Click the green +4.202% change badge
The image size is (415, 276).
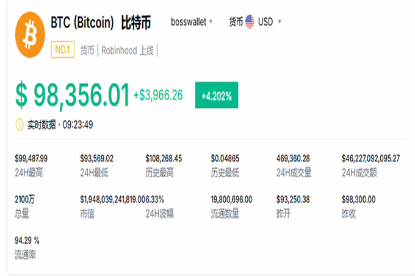[x=216, y=96]
